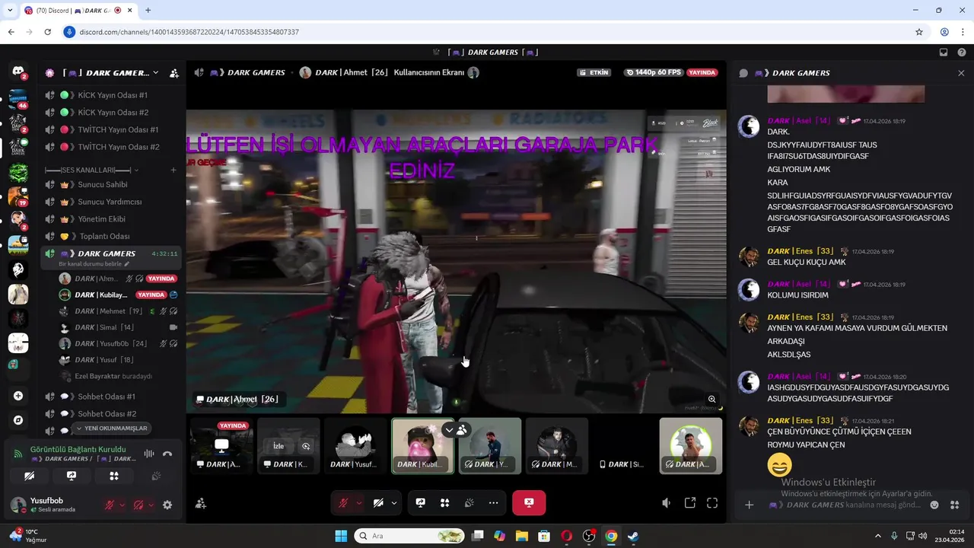Open output device options arrow, user panel
Image resolution: width=974 pixels, height=548 pixels.
point(151,505)
